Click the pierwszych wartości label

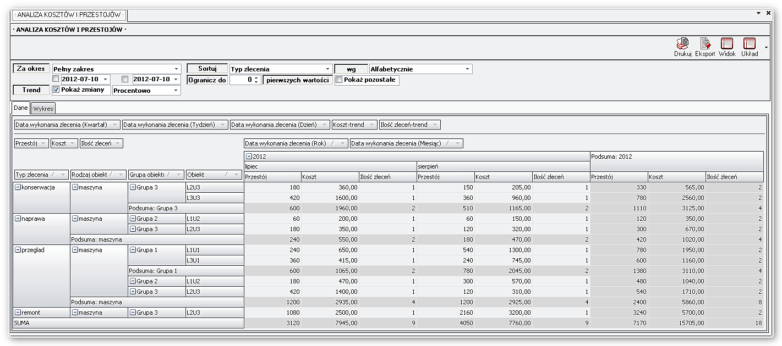[298, 80]
